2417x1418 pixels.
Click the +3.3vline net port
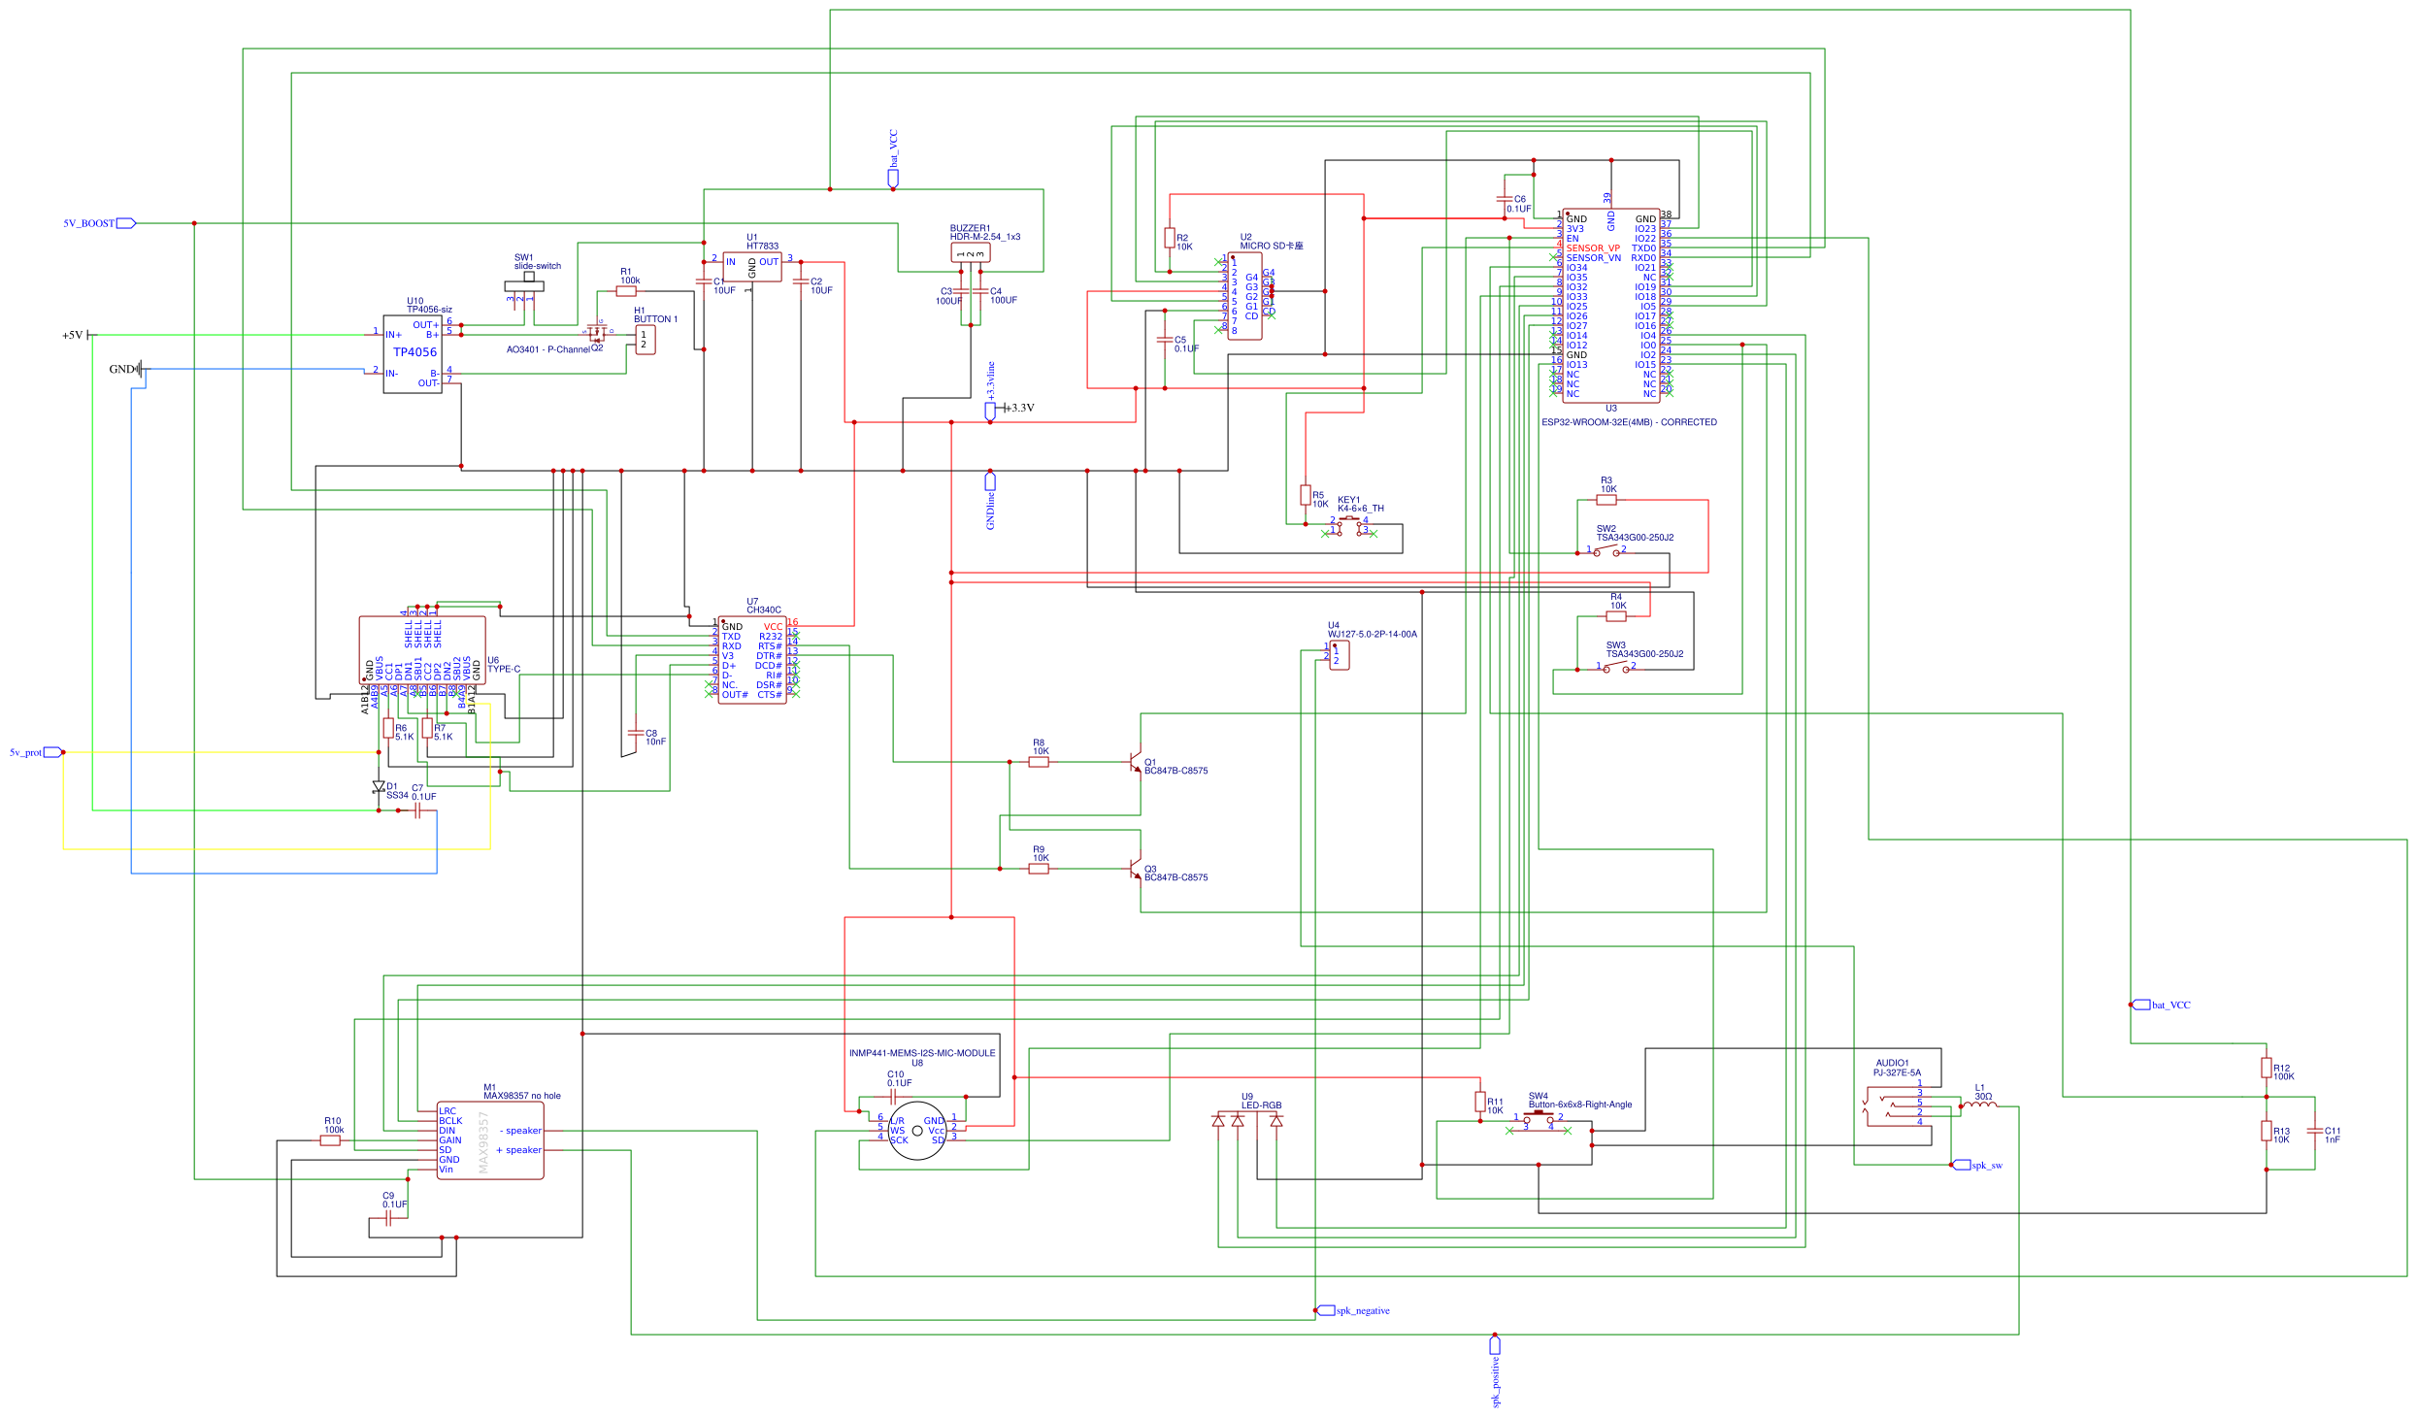click(990, 391)
